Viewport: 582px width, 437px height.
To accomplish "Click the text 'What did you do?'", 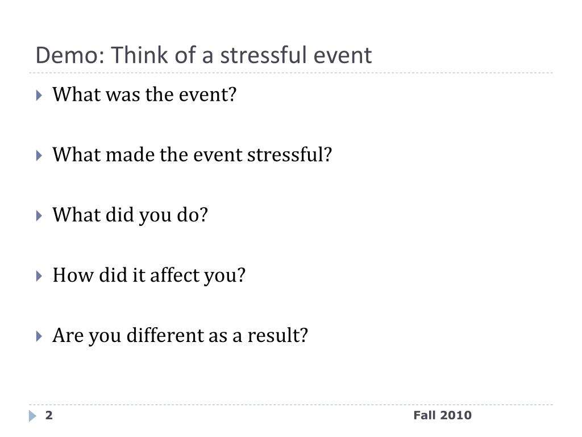I will (x=130, y=216).
